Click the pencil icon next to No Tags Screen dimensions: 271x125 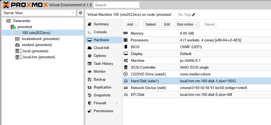click(194, 14)
